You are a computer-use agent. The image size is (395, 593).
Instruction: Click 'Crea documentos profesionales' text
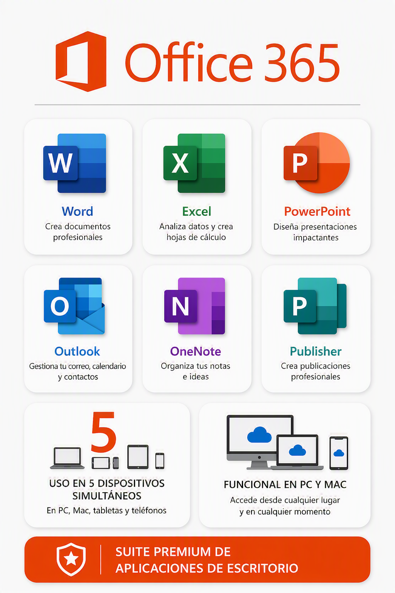click(78, 232)
